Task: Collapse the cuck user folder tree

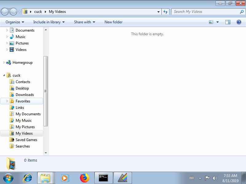Action: click(4, 75)
